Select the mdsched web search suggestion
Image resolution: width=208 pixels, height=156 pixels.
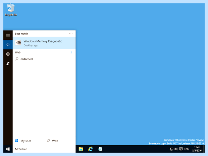click(44, 59)
